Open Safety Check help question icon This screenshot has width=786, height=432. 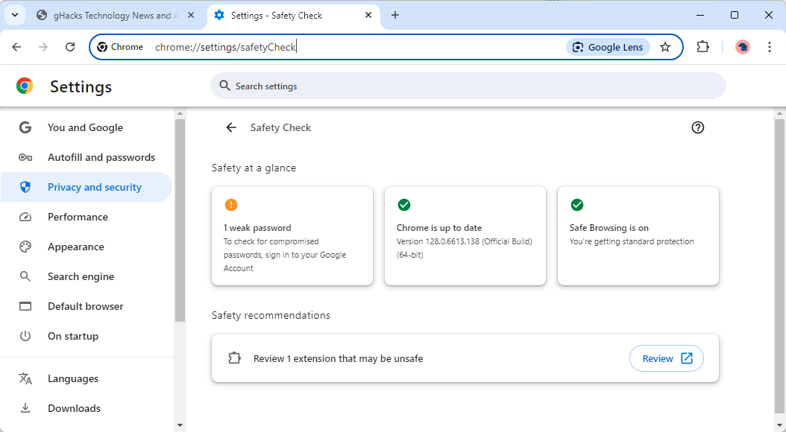click(698, 127)
